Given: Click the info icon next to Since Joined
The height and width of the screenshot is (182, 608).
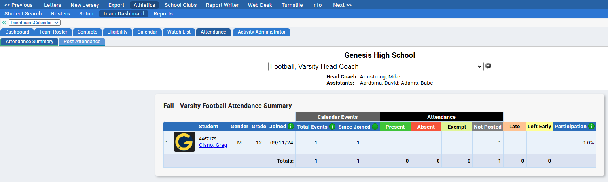Looking at the screenshot, I should coord(375,127).
